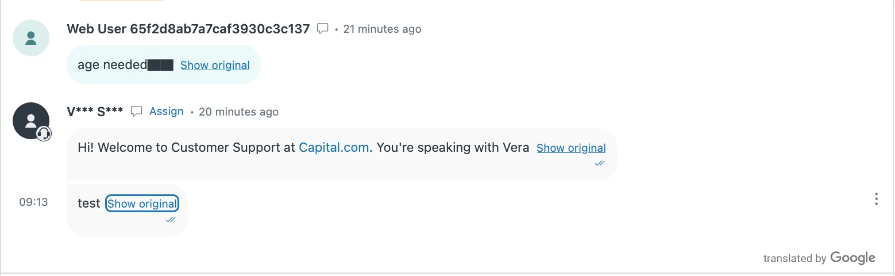Click the Web User teal avatar icon
Viewport: 895px width, 276px height.
pyautogui.click(x=31, y=38)
